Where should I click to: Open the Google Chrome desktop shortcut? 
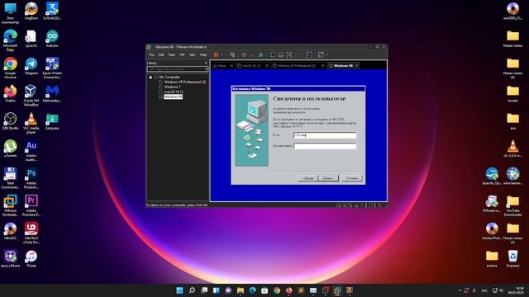pos(10,68)
